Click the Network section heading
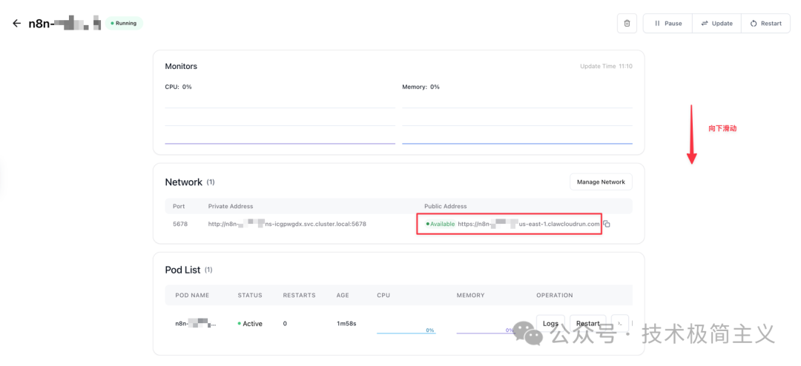801x366 pixels. [x=184, y=182]
